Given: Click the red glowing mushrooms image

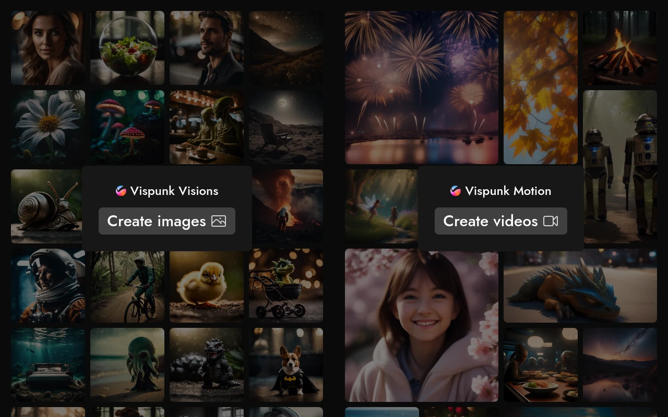Looking at the screenshot, I should click(127, 127).
